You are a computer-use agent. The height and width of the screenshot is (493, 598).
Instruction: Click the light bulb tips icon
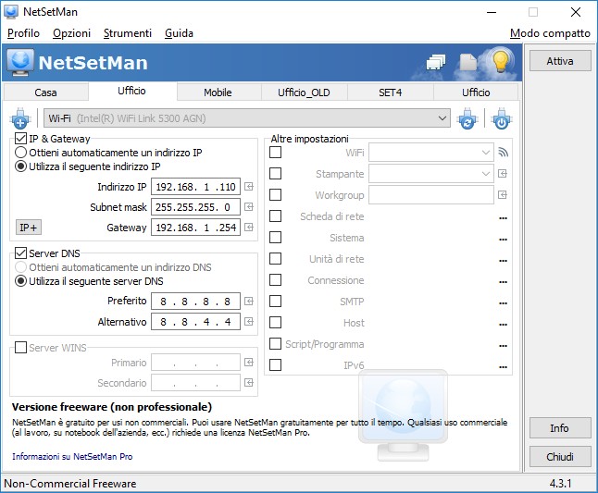point(501,61)
